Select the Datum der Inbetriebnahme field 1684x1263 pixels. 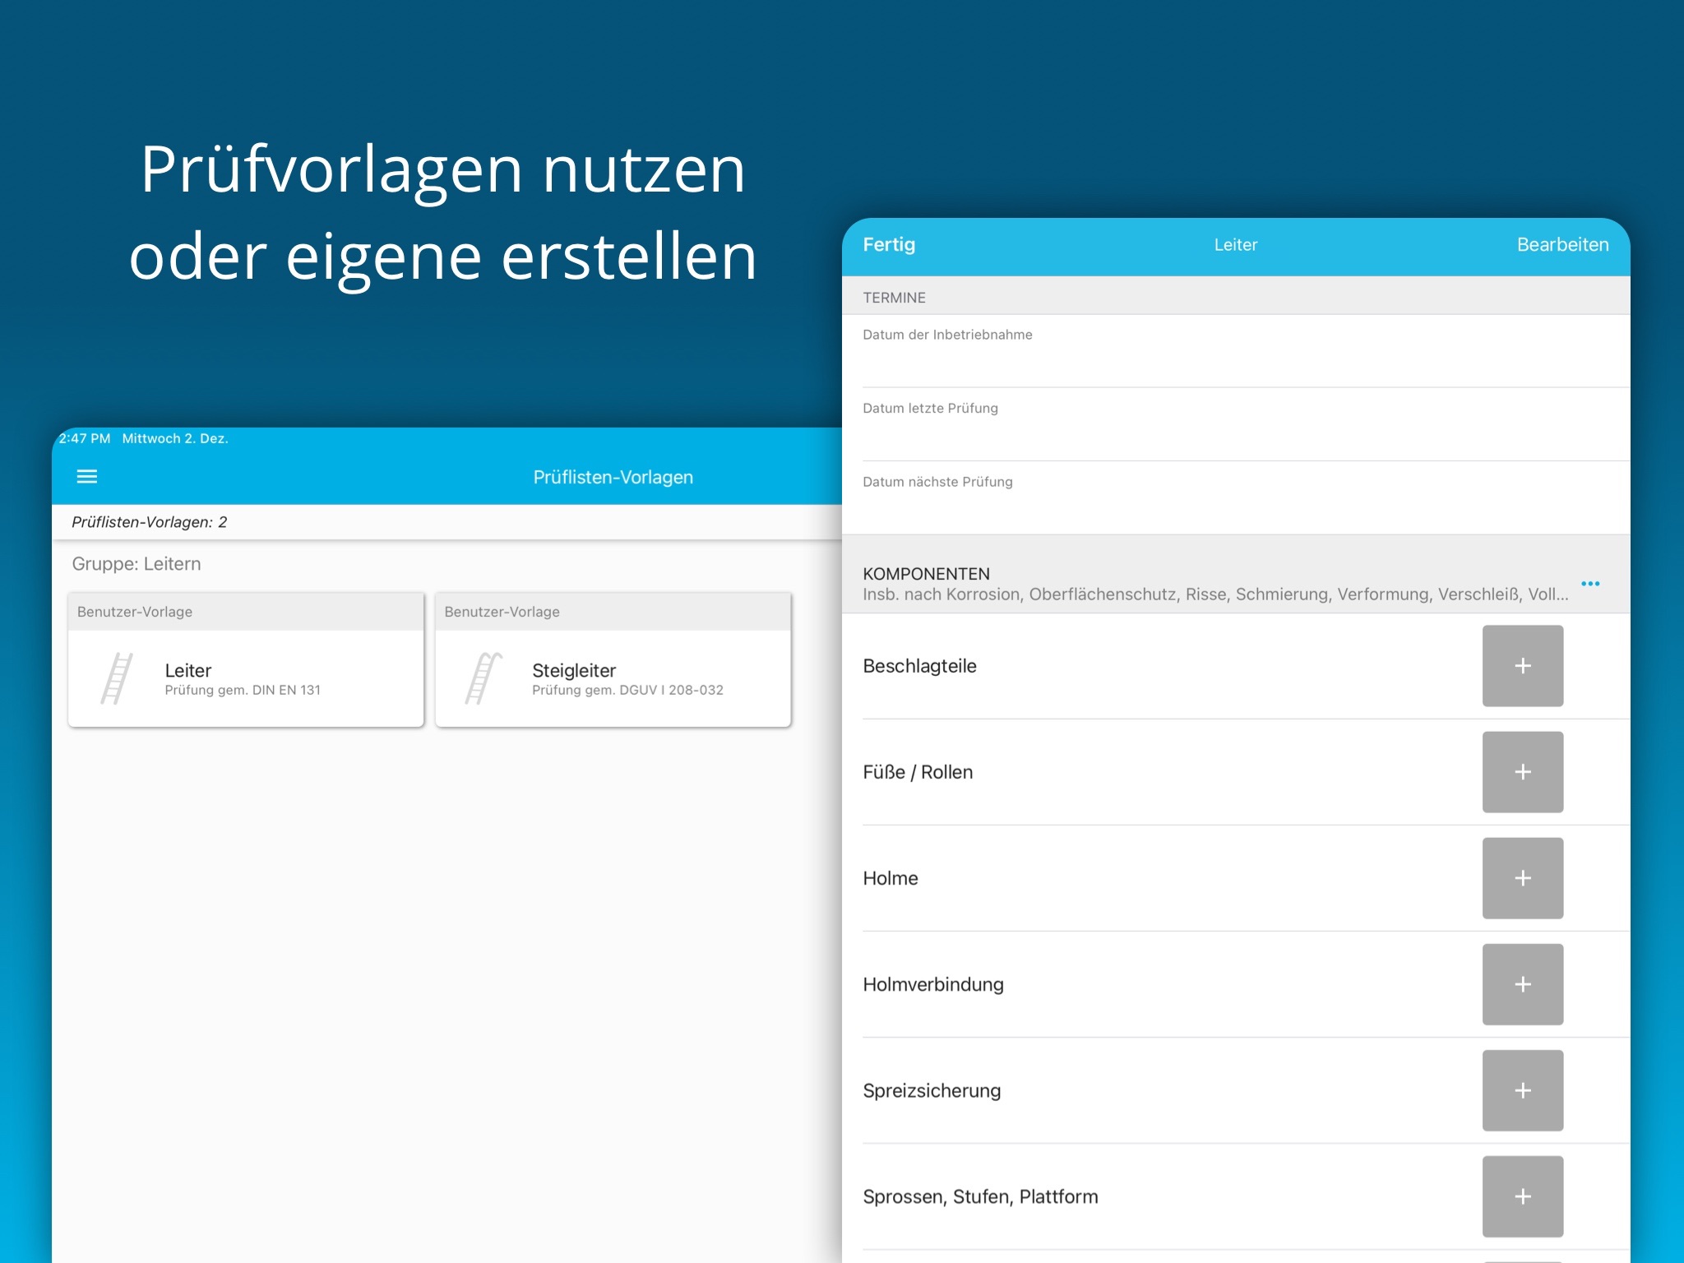coord(1236,350)
